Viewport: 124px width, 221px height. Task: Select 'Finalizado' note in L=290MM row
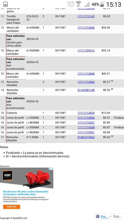coord(119,118)
